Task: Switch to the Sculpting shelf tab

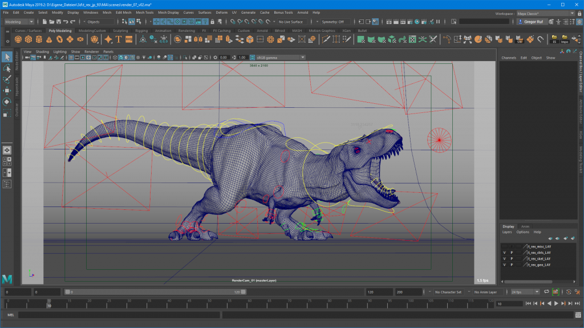Action: [120, 31]
